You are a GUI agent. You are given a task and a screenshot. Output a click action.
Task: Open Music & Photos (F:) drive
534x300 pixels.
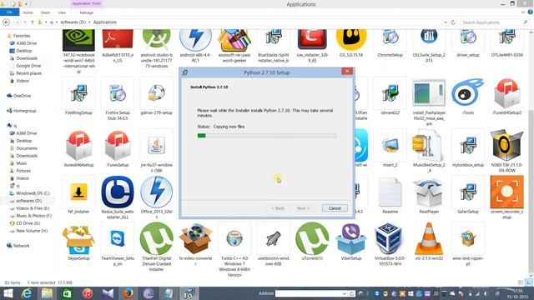coord(33,216)
